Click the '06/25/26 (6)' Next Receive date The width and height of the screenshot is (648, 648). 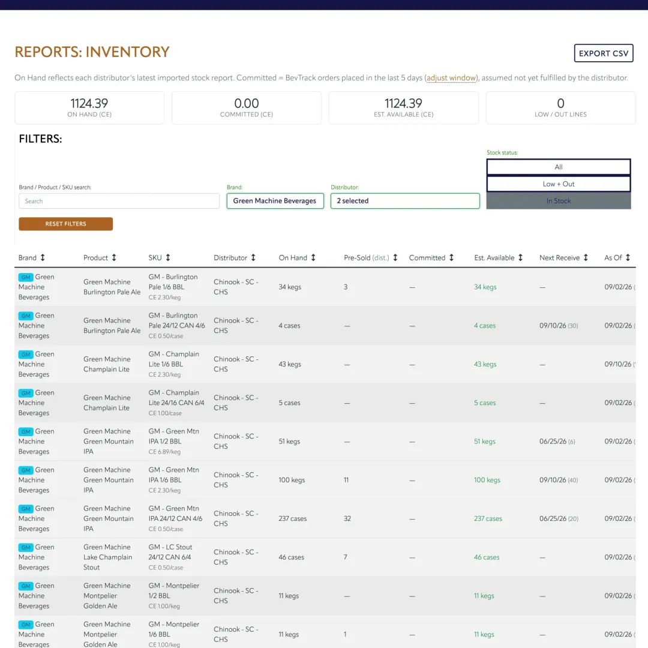click(557, 442)
